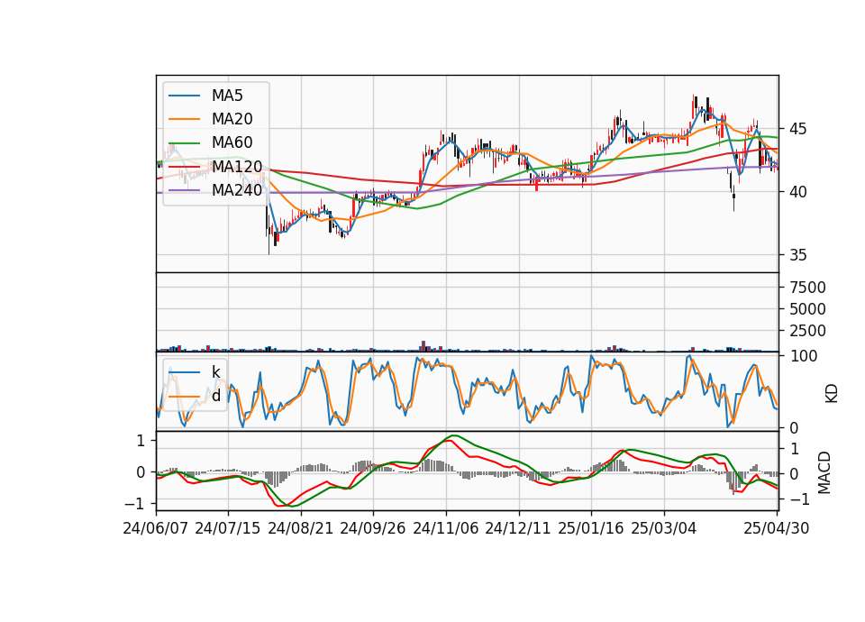Click the 5000 volume axis tick
The height and width of the screenshot is (622, 865).
[x=807, y=309]
